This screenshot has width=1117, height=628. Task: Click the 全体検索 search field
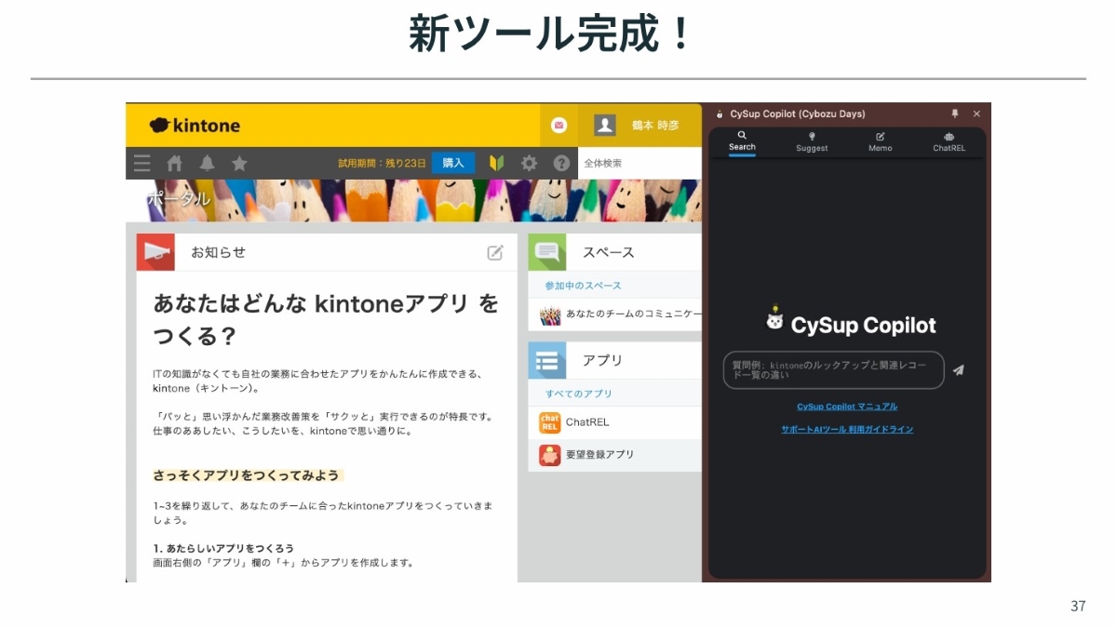click(x=639, y=163)
